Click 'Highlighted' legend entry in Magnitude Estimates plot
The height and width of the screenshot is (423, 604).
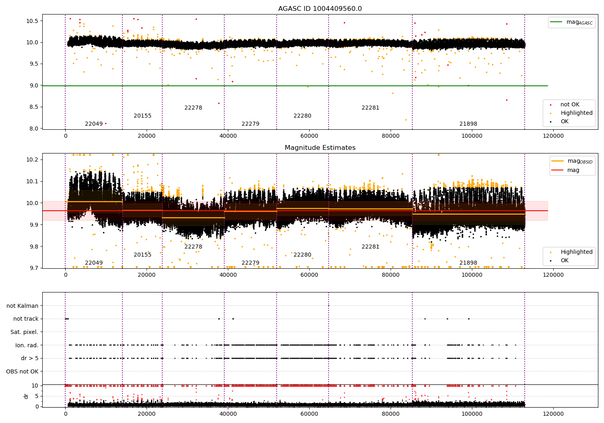point(576,252)
